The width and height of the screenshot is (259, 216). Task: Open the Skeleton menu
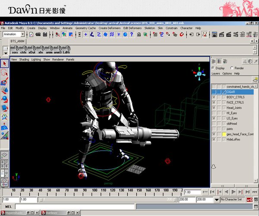pos(149,28)
